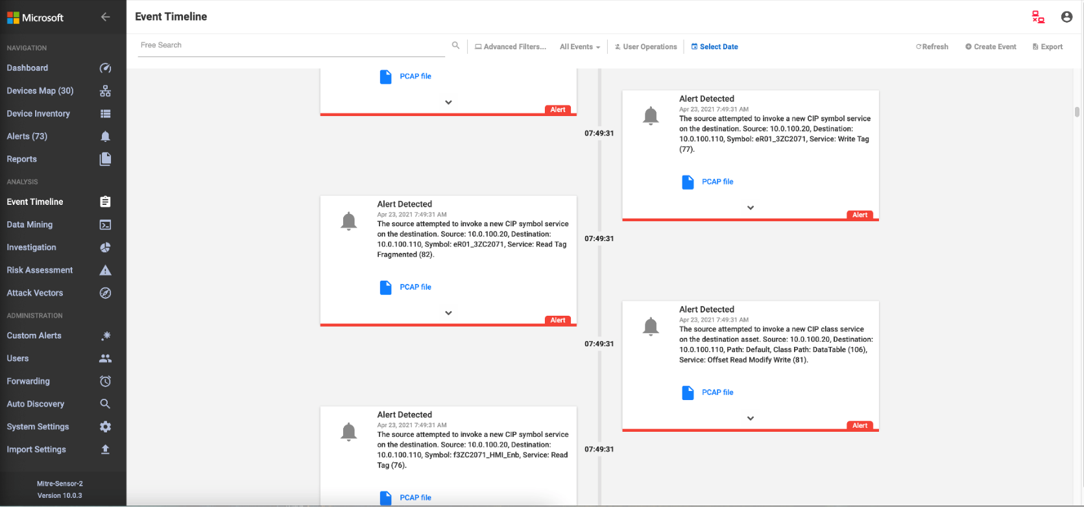Click the Data Mining terminal icon
Viewport: 1084px width, 507px height.
tap(105, 225)
